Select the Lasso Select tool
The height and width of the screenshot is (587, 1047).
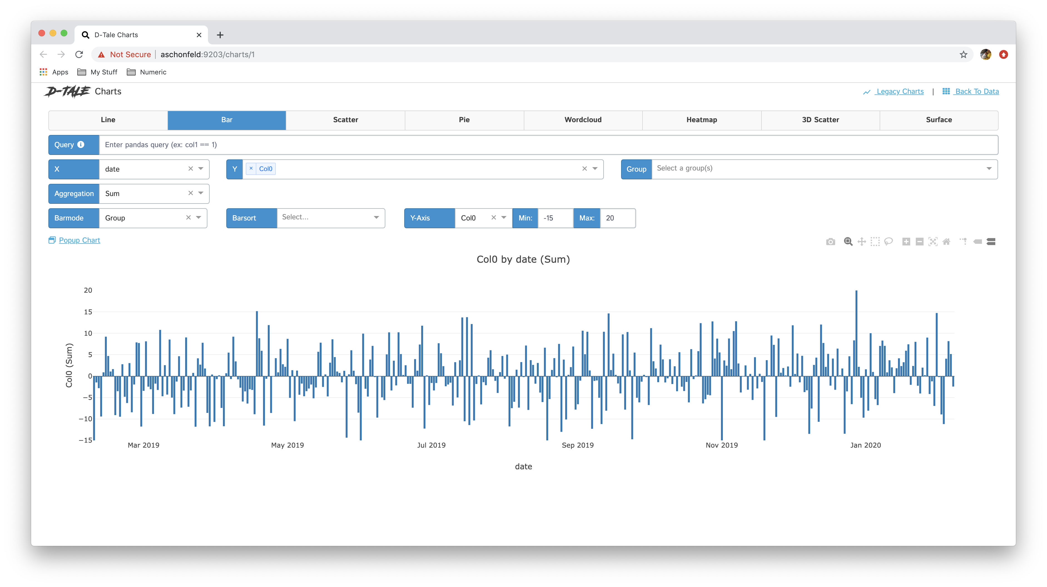pyautogui.click(x=889, y=242)
